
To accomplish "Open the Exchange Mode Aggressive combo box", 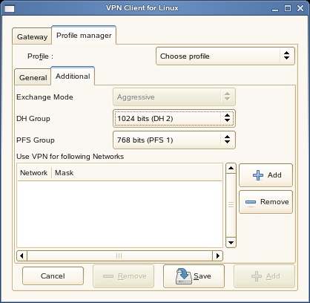I will (174, 97).
